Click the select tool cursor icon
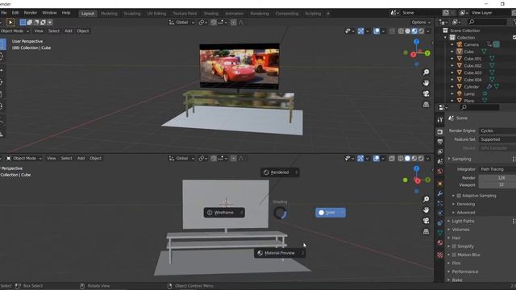Screen dimensions: 516x290 10,23
